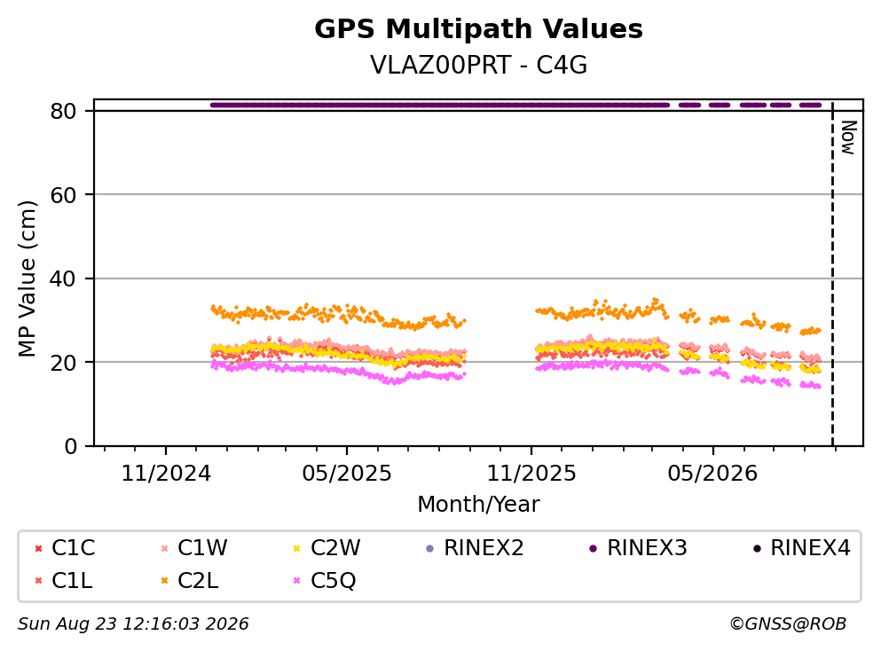Click the C1L legend marker
This screenshot has width=881, height=651.
(38, 581)
